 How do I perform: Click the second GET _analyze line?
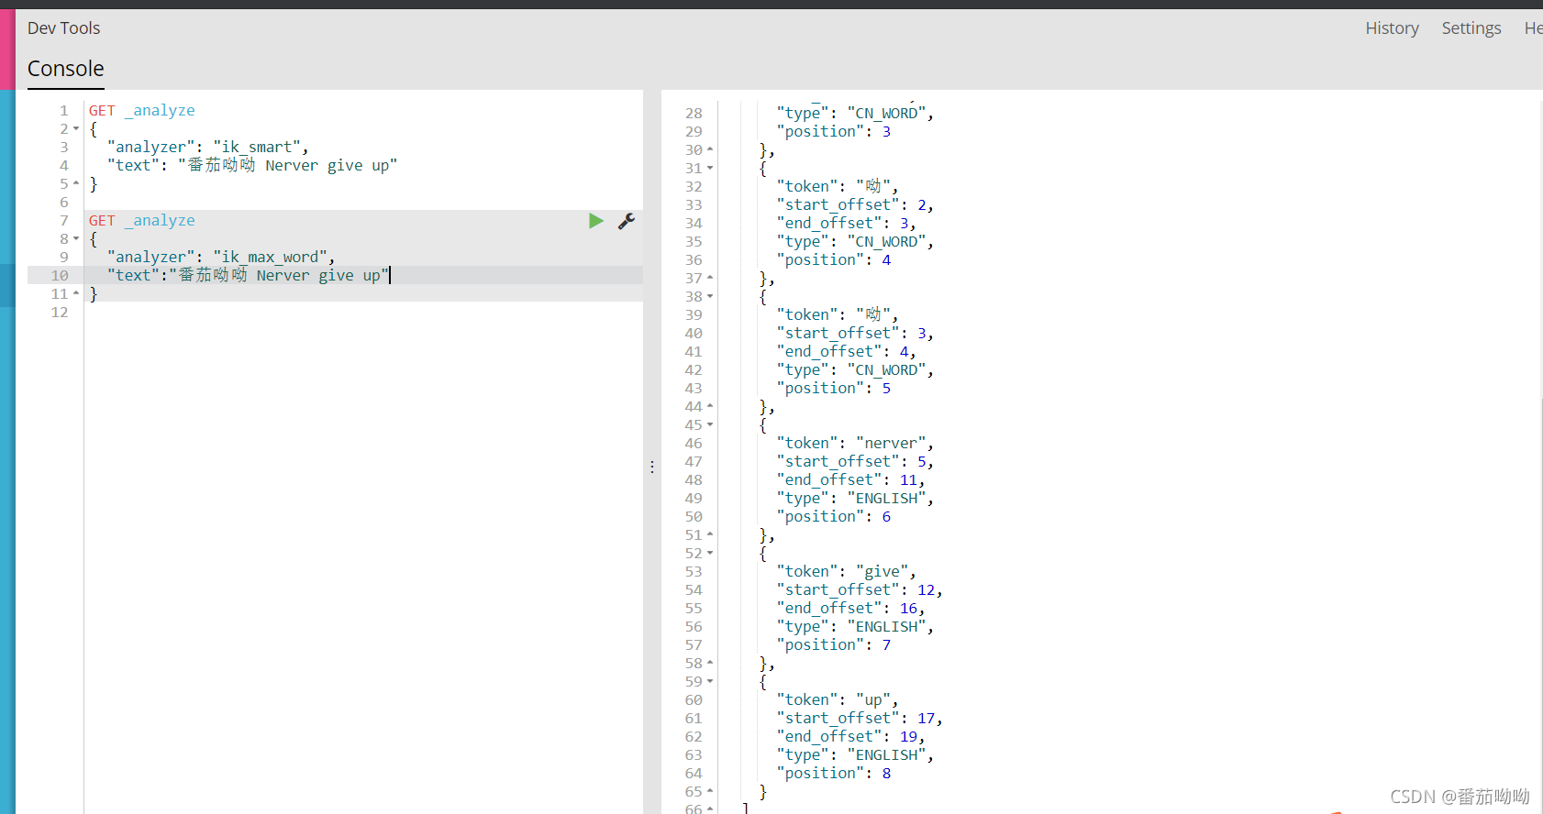point(142,221)
